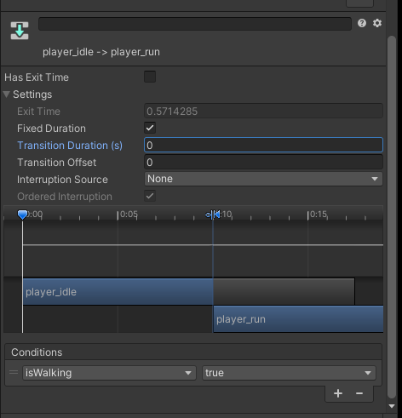Click the scrollbar down arrow
Screen dimensions: 402x418
coord(392,406)
